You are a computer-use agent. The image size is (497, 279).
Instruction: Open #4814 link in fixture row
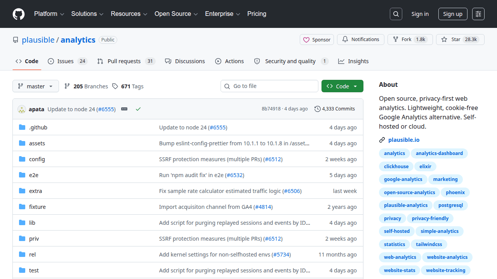(263, 207)
